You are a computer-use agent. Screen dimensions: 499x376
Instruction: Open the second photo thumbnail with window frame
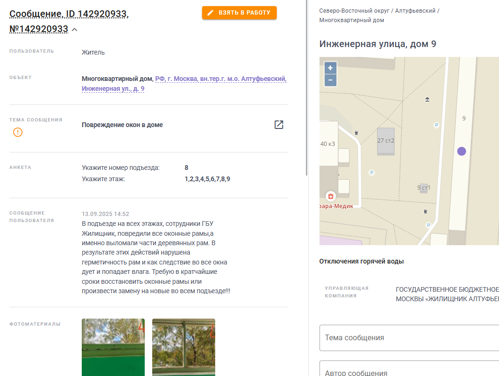184,347
